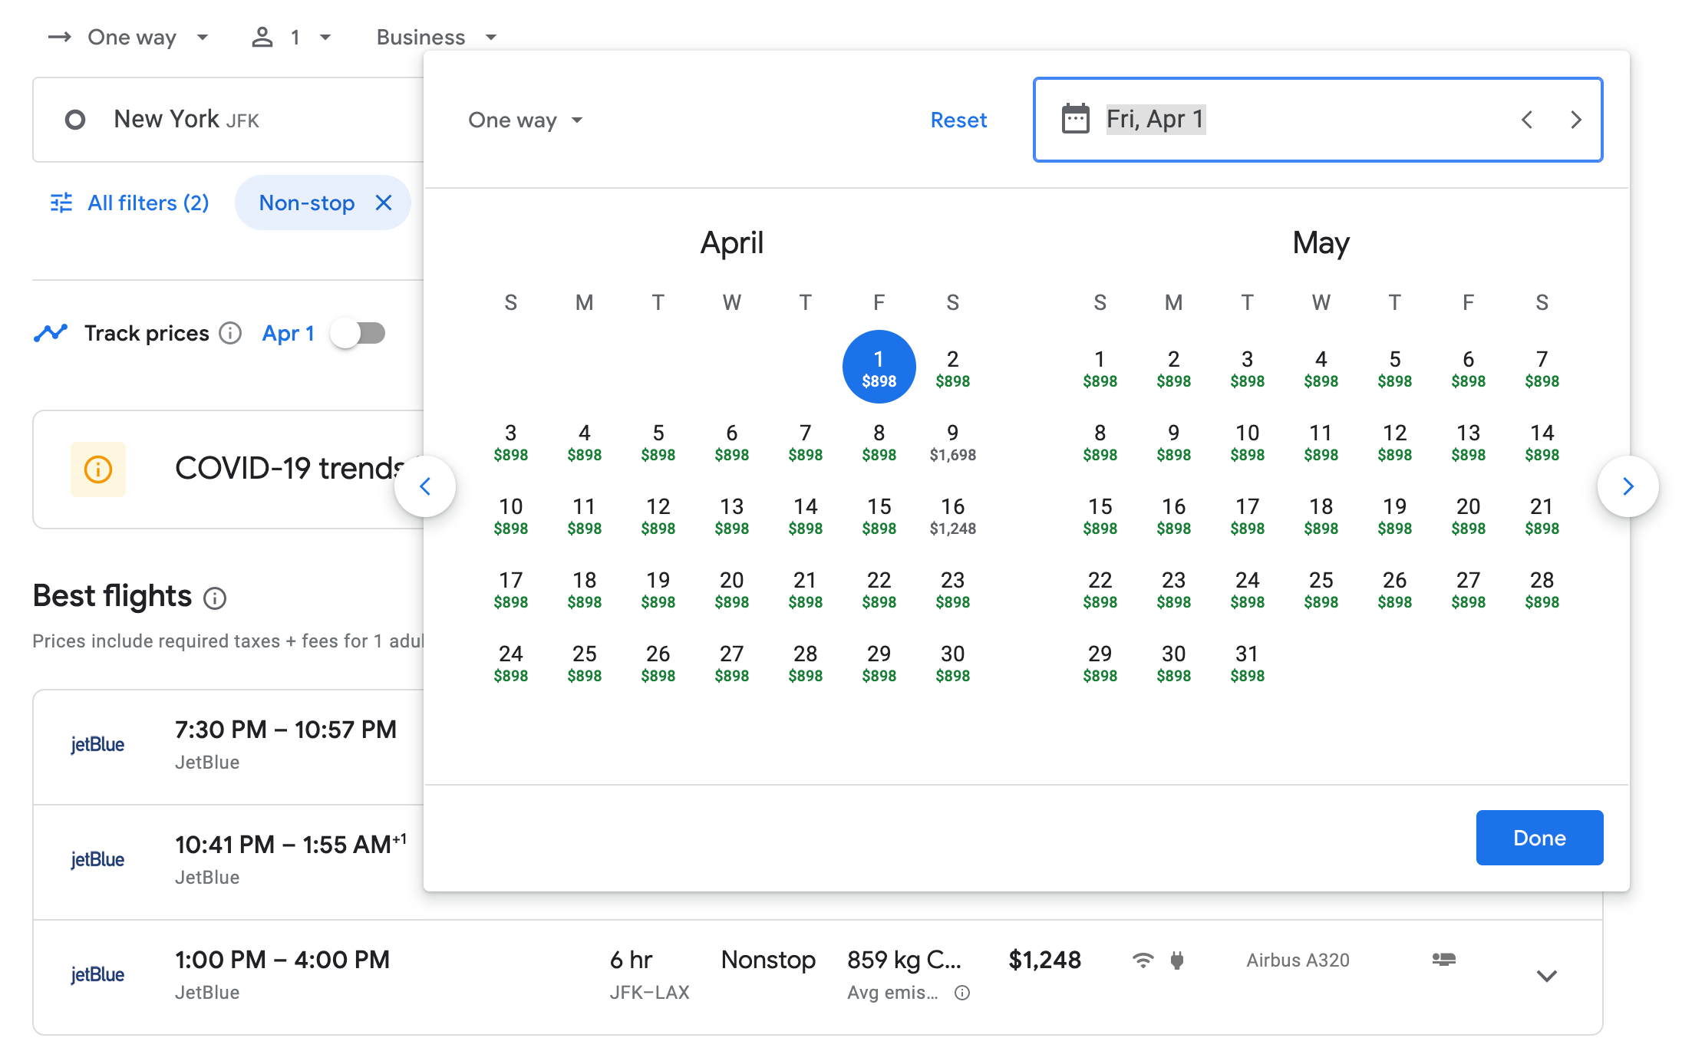Click the power outlet icon on the flight row
This screenshot has width=1682, height=1051.
(x=1176, y=960)
